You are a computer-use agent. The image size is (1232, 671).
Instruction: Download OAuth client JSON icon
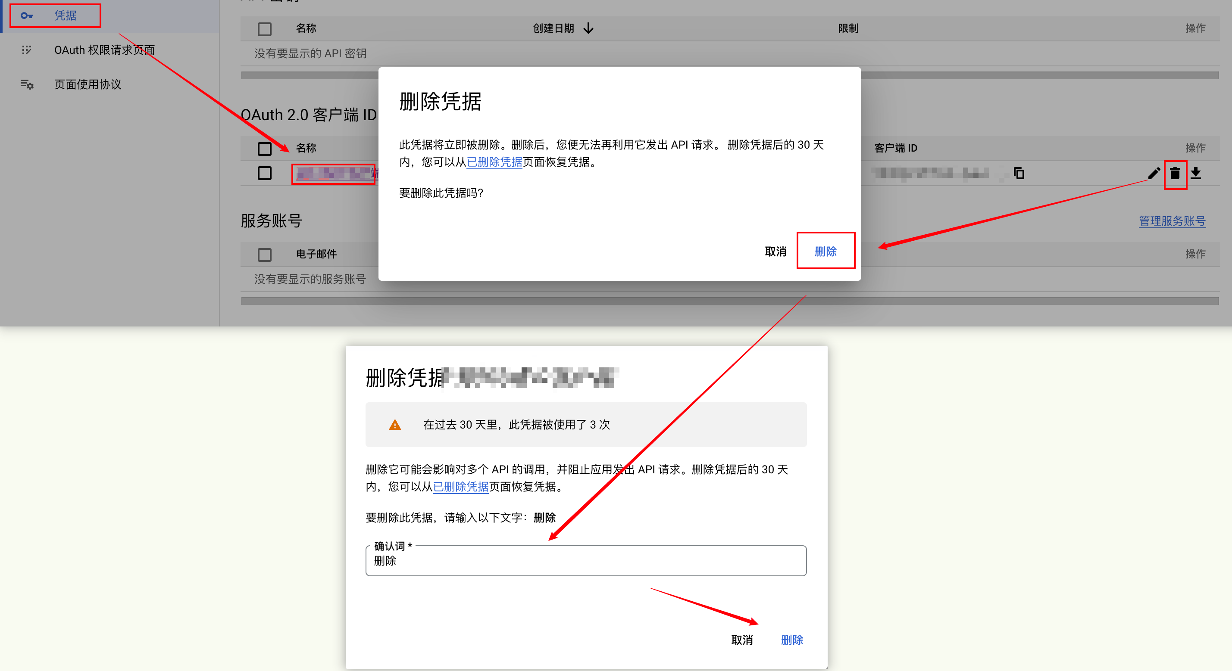point(1196,173)
